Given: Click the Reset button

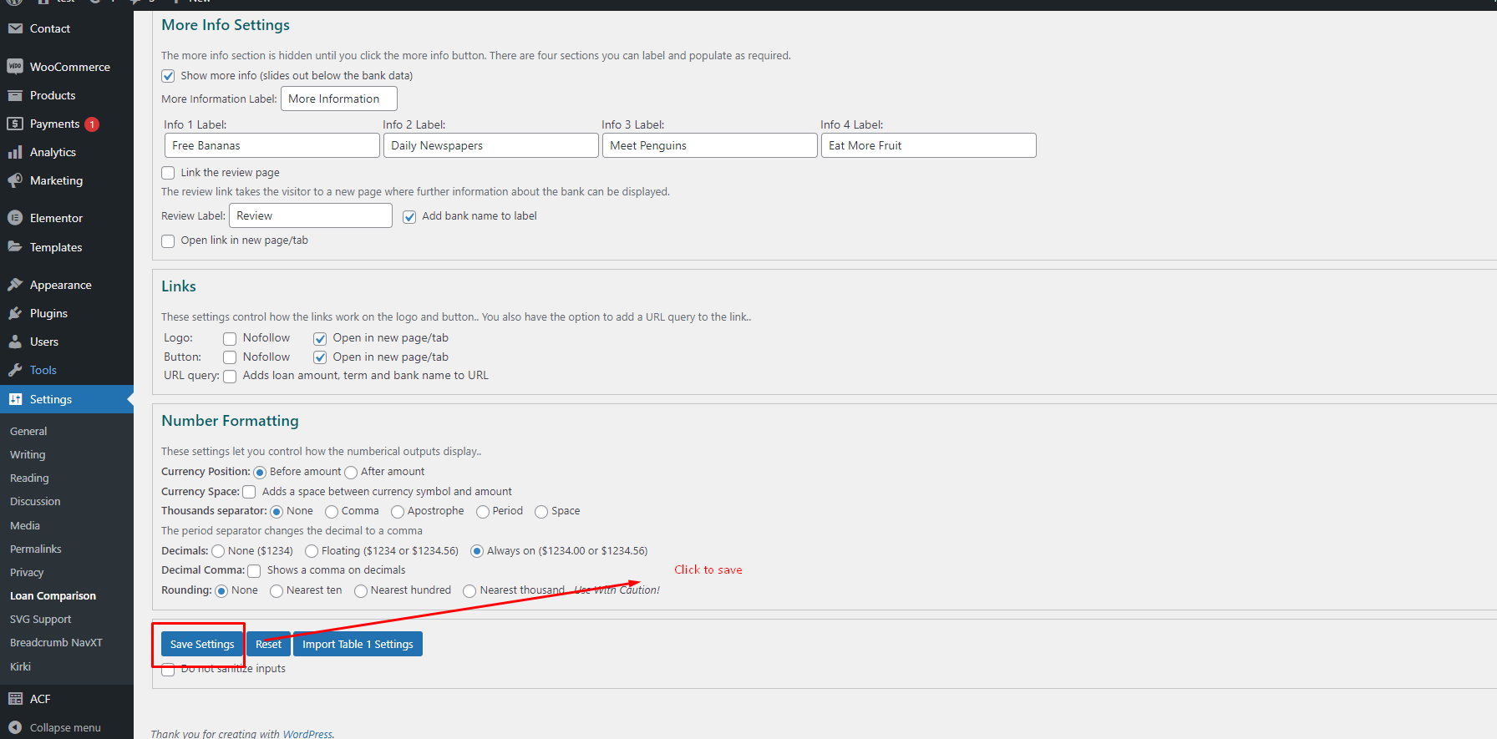Looking at the screenshot, I should coord(268,644).
